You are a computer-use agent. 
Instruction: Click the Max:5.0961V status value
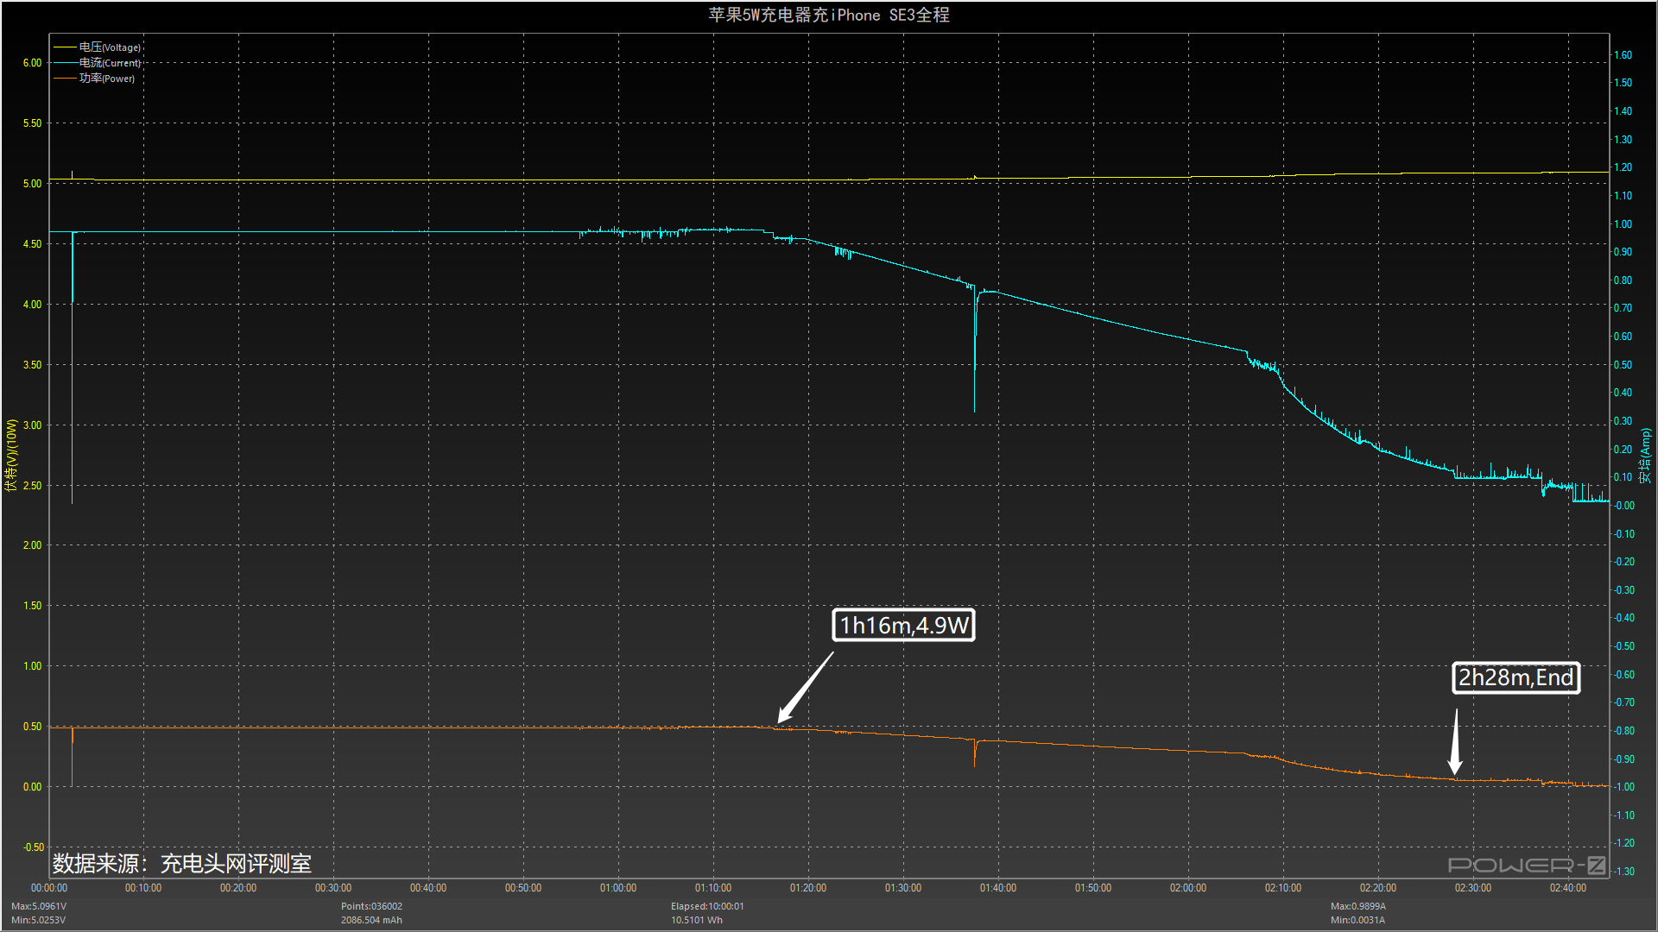pos(39,906)
